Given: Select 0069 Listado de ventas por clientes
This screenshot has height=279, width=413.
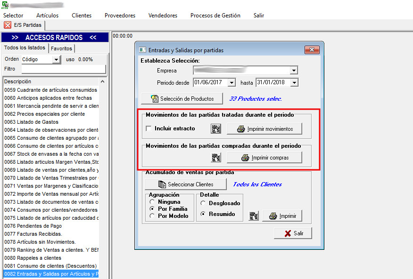Looking at the screenshot, I should (51, 170).
